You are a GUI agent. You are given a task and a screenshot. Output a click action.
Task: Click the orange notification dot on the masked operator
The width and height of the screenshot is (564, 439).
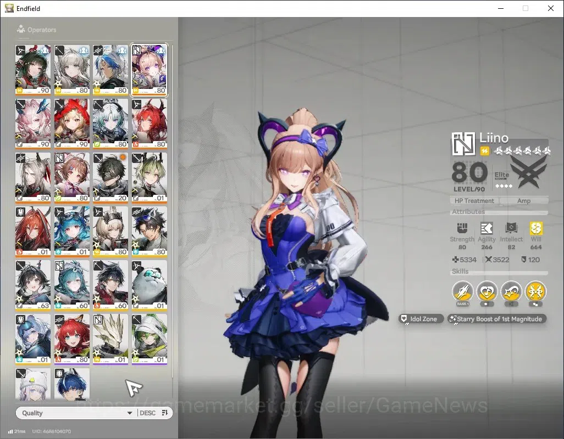123,157
